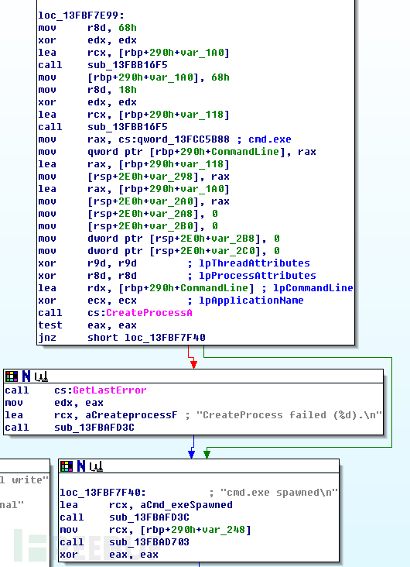Click the color palette icon on the GetLastError node
The width and height of the screenshot is (410, 567).
12,376
